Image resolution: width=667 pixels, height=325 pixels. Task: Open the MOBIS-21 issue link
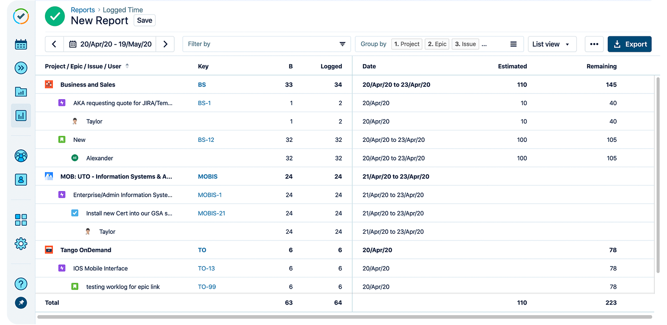pos(212,213)
